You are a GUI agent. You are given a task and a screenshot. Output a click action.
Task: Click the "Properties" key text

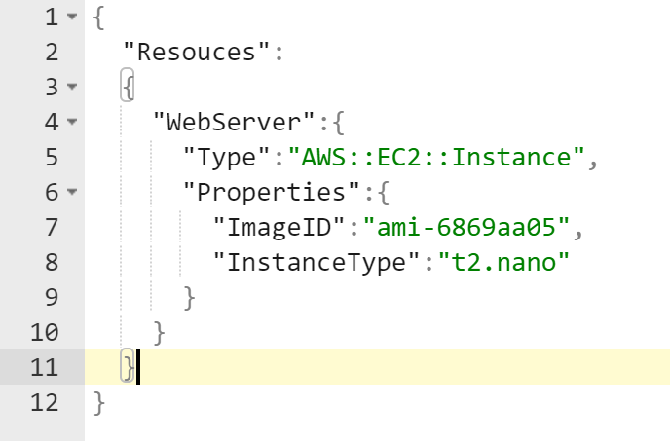point(272,192)
